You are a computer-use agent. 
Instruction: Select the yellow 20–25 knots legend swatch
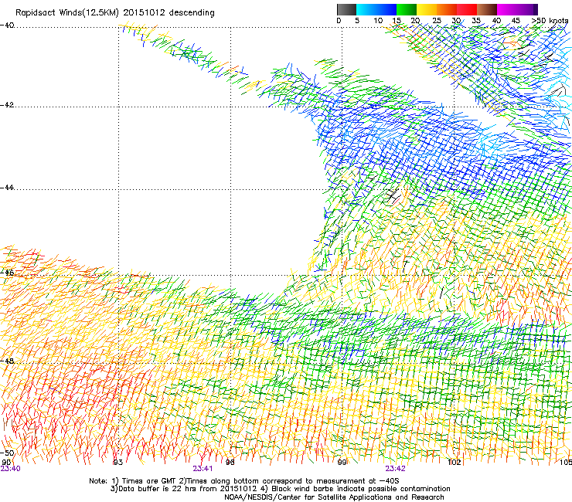point(427,9)
